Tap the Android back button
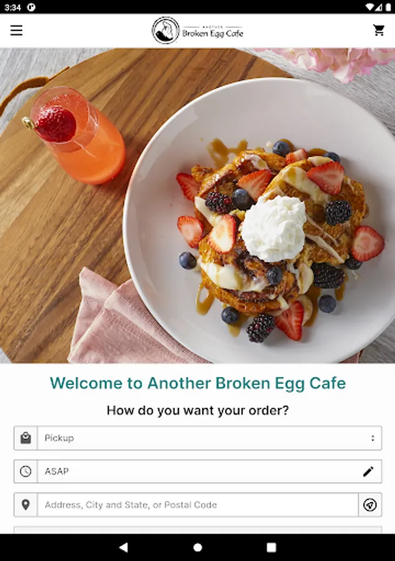 124,547
